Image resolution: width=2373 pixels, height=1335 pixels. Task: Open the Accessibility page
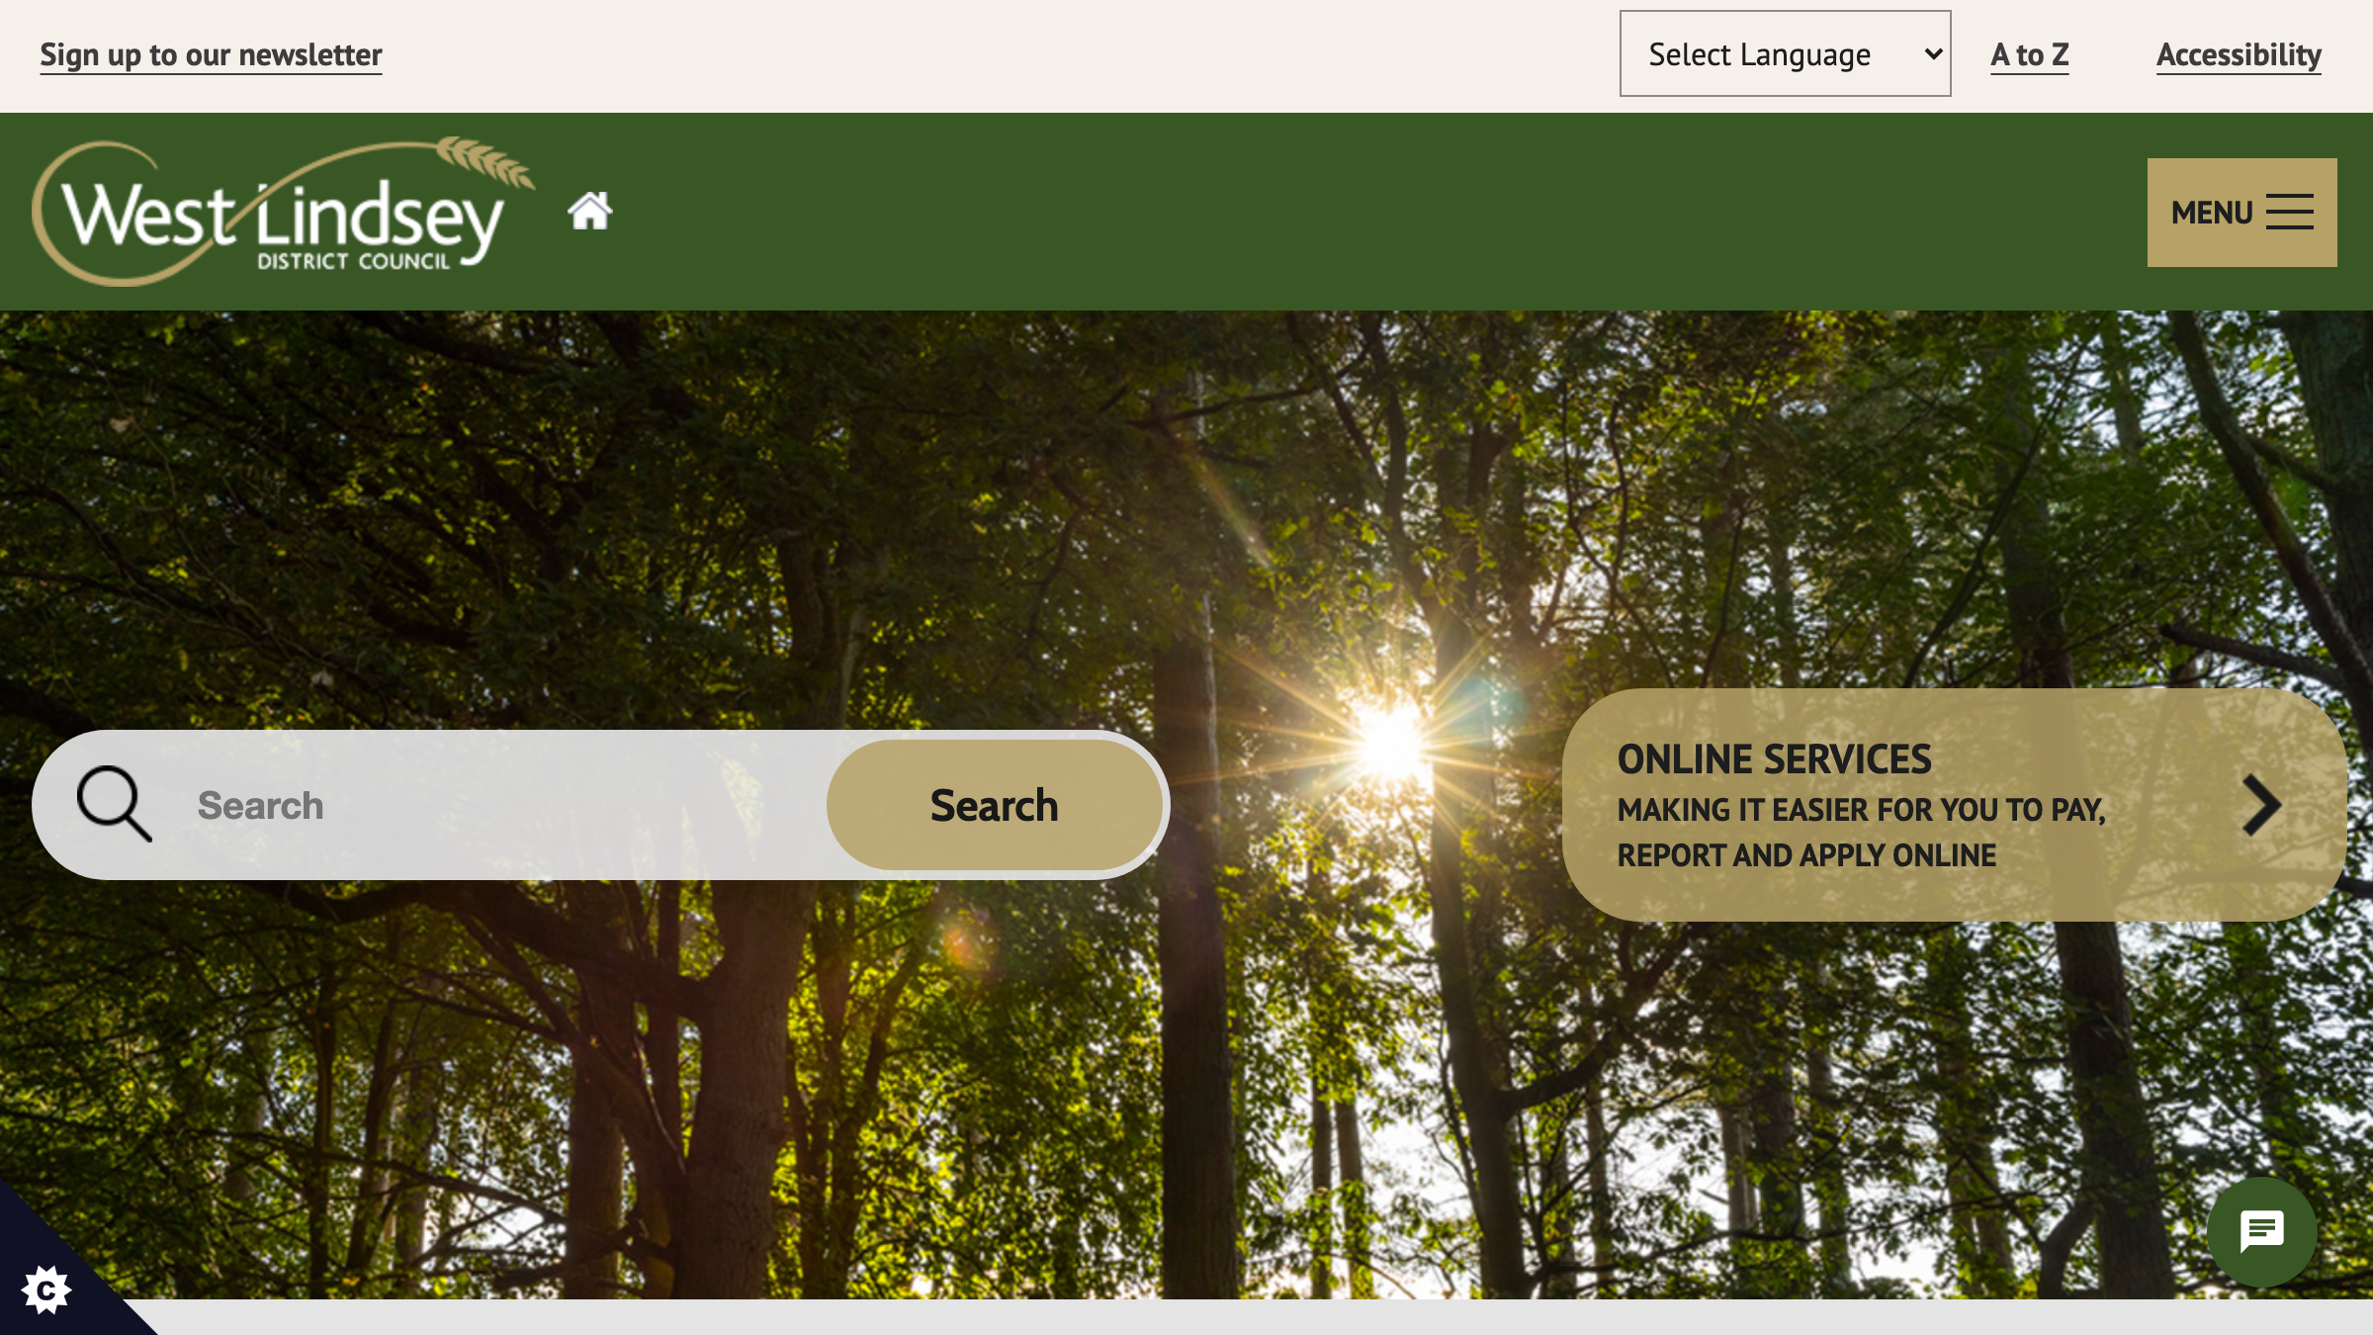(x=2239, y=55)
